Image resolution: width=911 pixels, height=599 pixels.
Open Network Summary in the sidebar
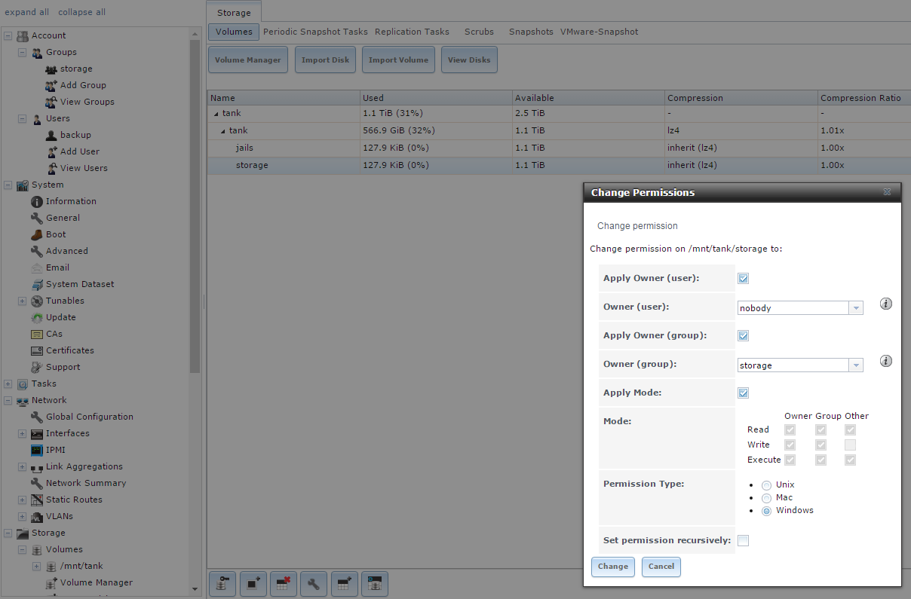pos(85,483)
